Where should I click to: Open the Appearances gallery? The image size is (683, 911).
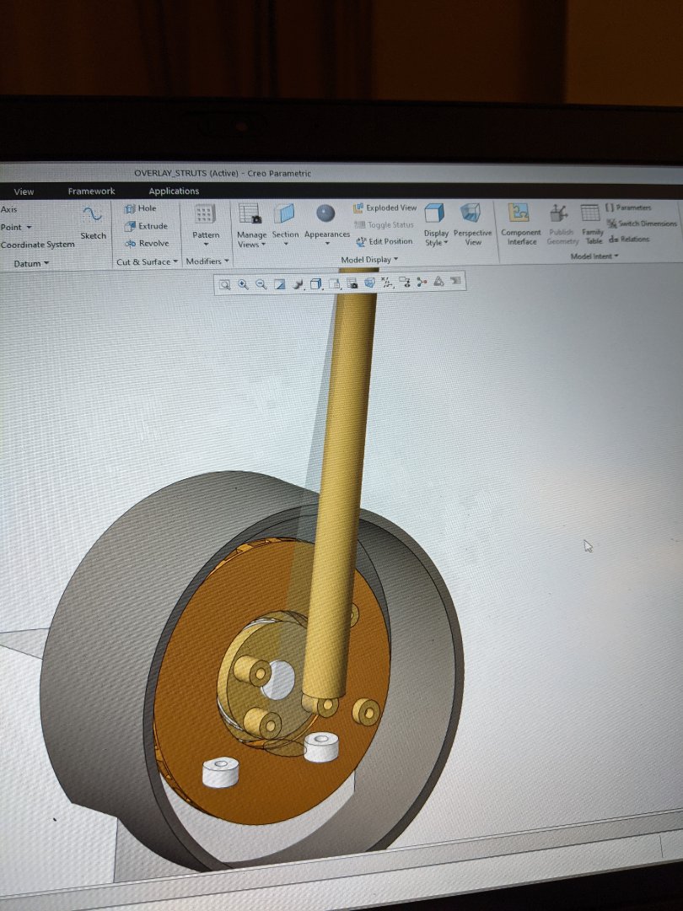coord(327,225)
